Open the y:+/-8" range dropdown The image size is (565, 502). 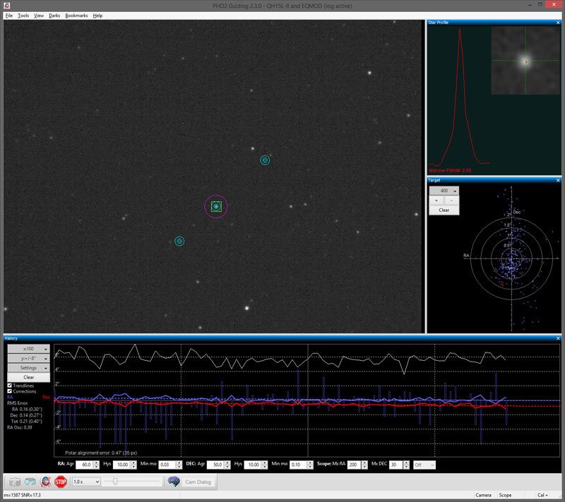click(28, 358)
